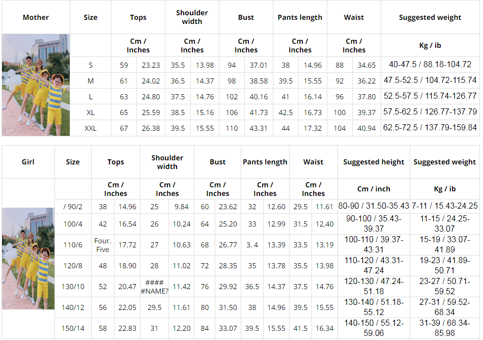Click the 40-47.5 / 88.18-104.72 weight cell
The width and height of the screenshot is (483, 340).
[430, 65]
